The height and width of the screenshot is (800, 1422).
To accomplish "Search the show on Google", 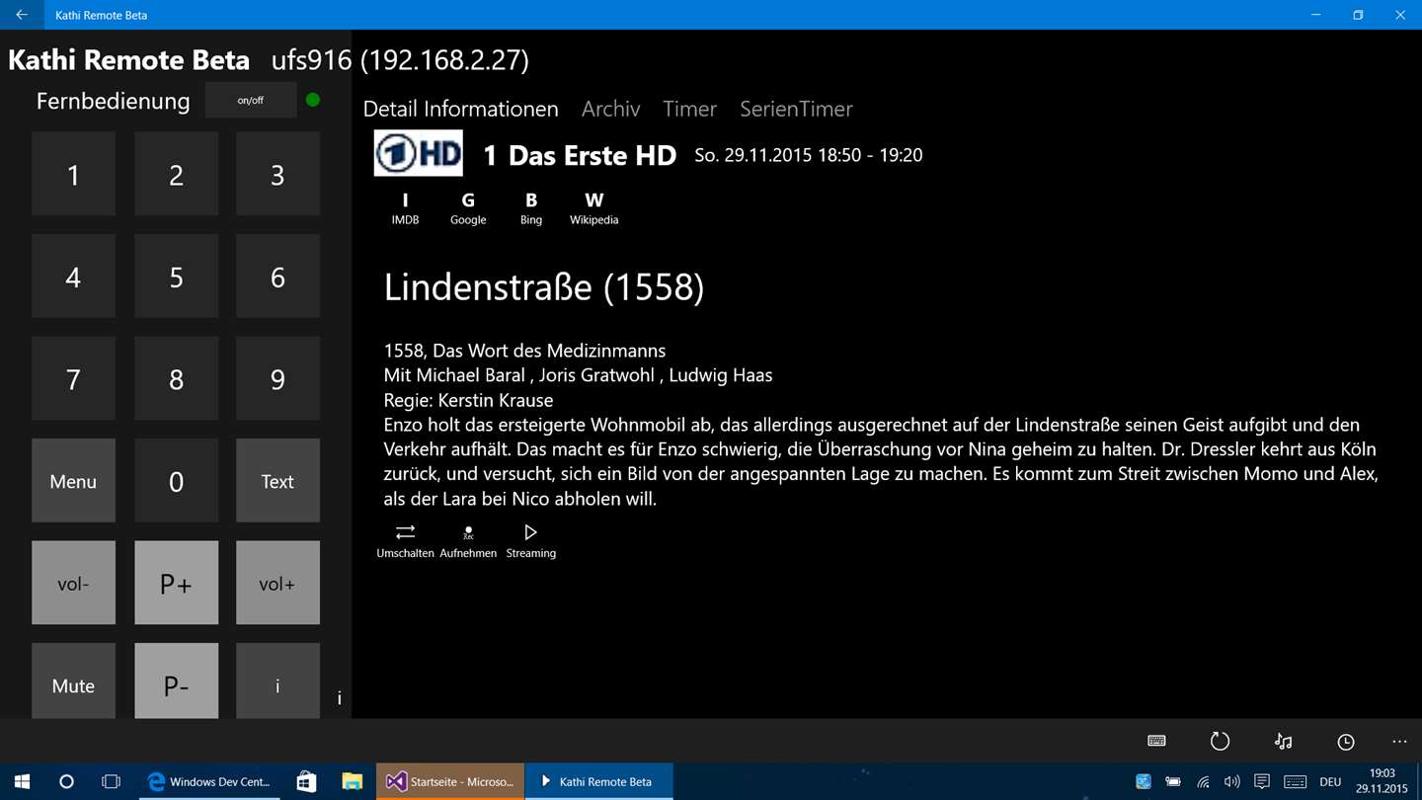I will [468, 208].
